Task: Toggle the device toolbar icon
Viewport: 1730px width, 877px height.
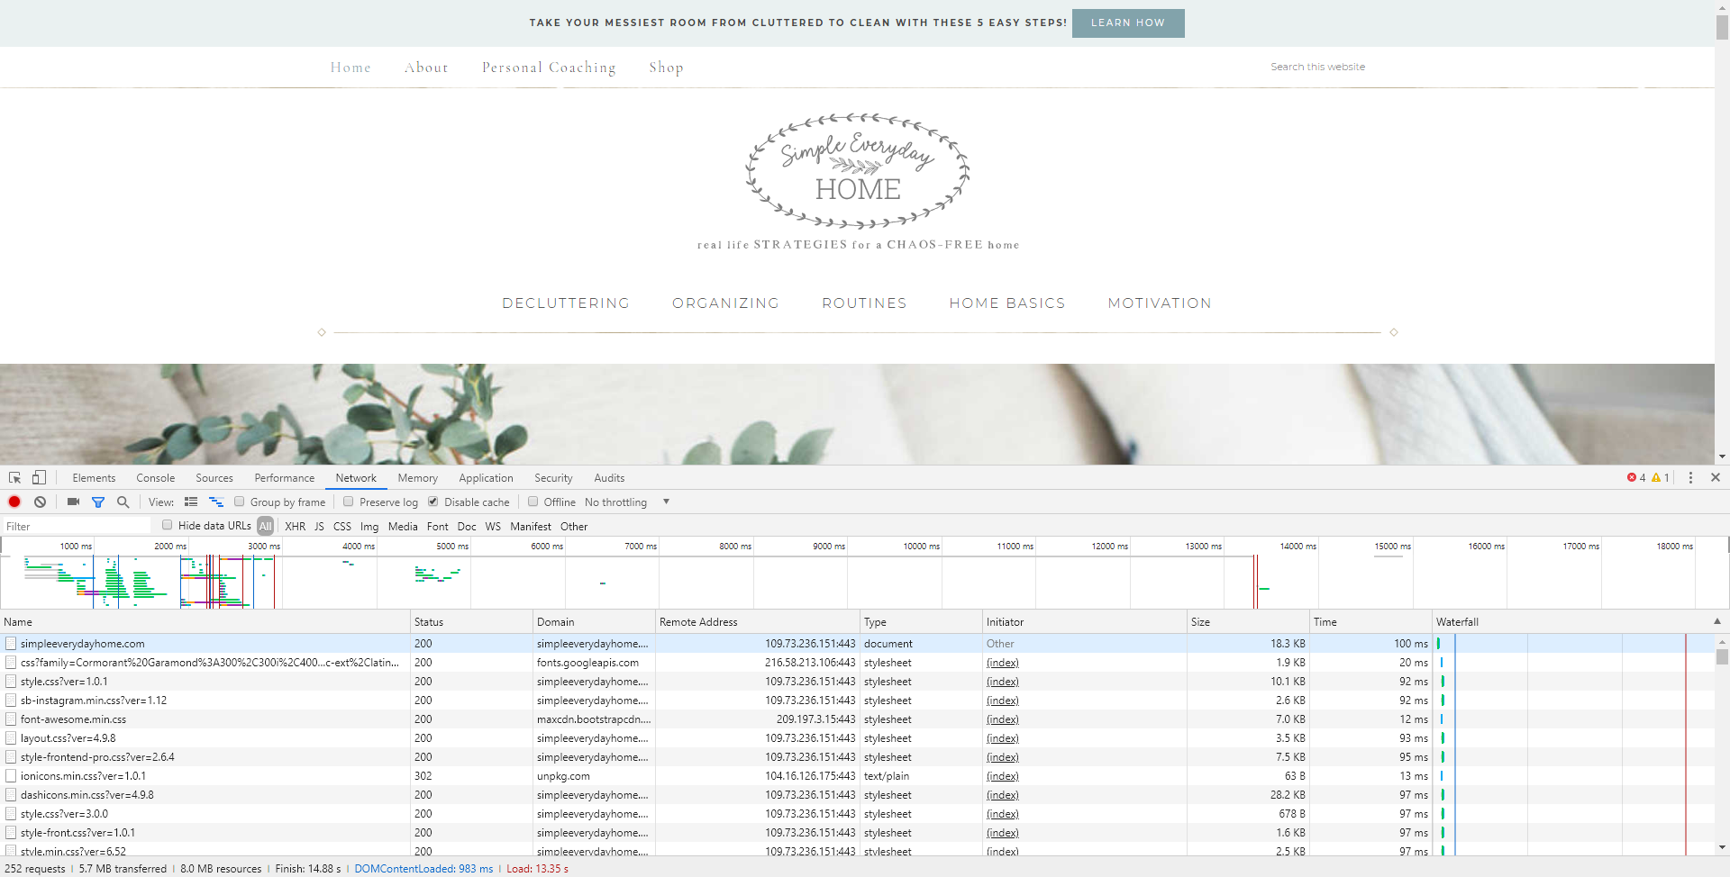Action: pyautogui.click(x=39, y=478)
